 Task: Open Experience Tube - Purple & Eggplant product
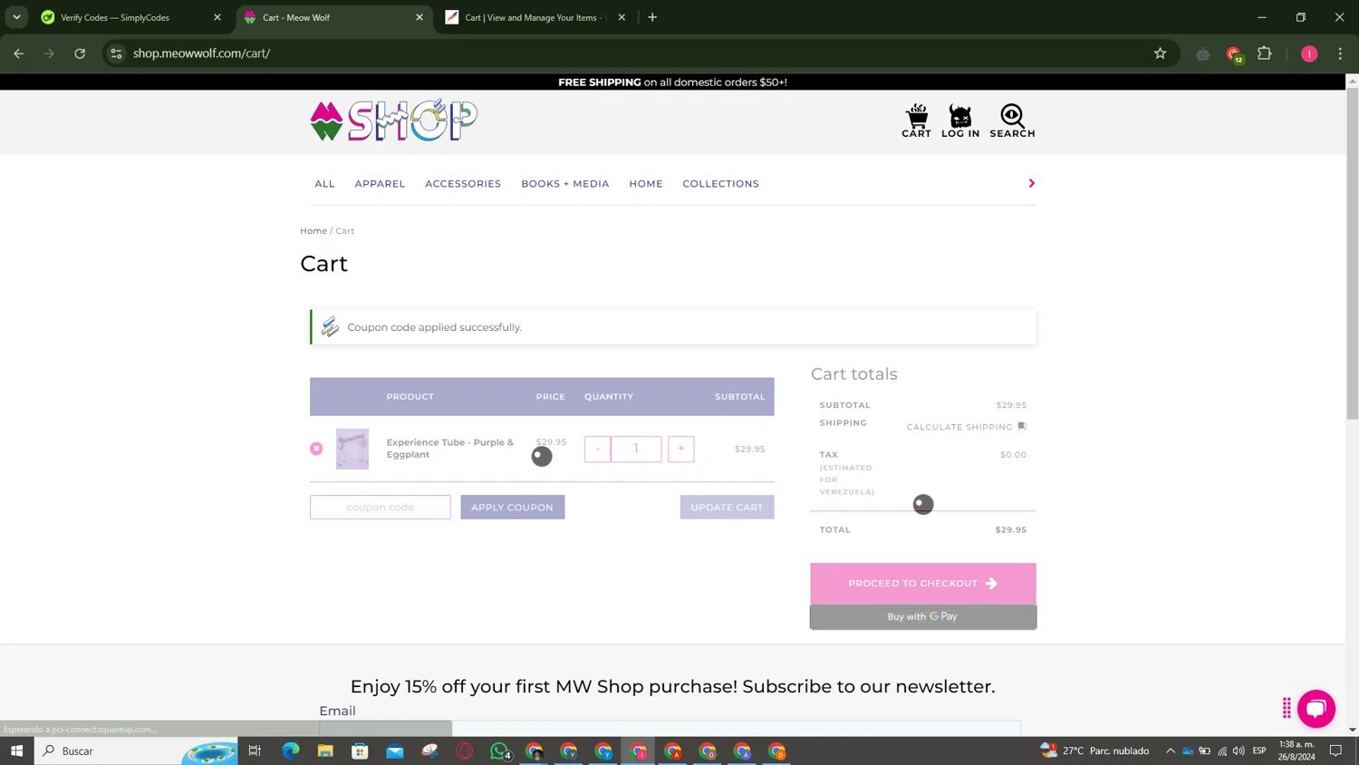tap(450, 449)
